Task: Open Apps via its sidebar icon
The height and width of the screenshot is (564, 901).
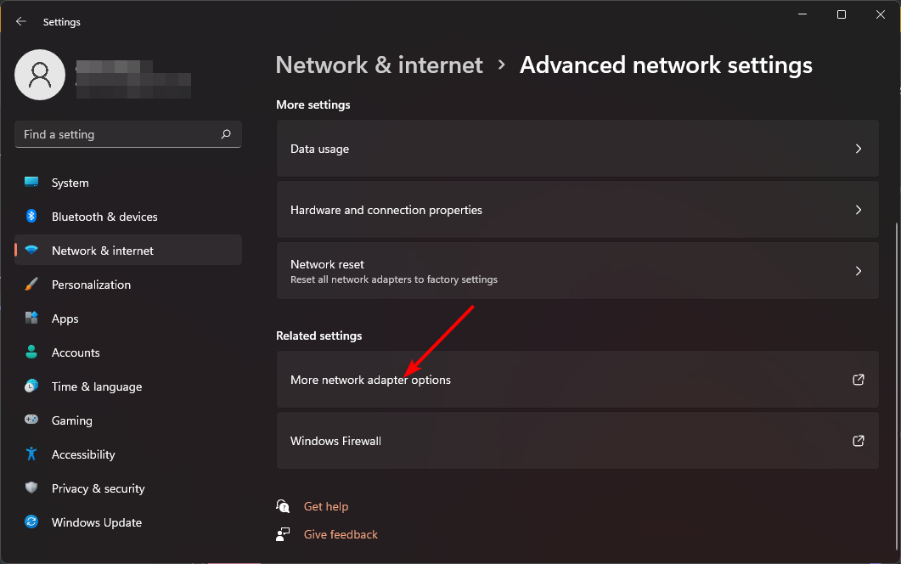Action: tap(31, 319)
